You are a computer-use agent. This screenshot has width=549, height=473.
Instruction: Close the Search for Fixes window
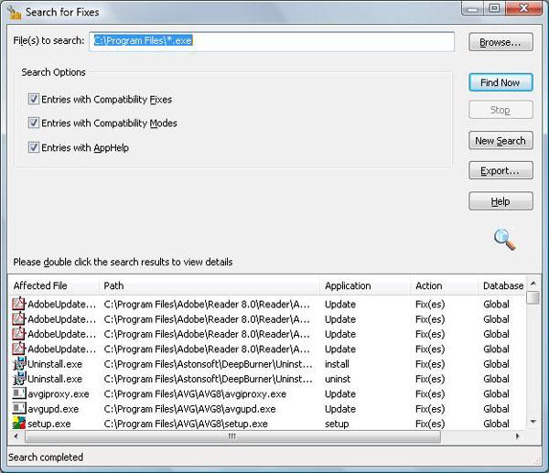point(524,8)
